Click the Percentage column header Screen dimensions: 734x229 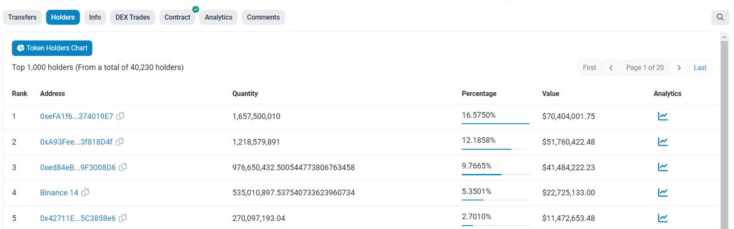pyautogui.click(x=479, y=93)
